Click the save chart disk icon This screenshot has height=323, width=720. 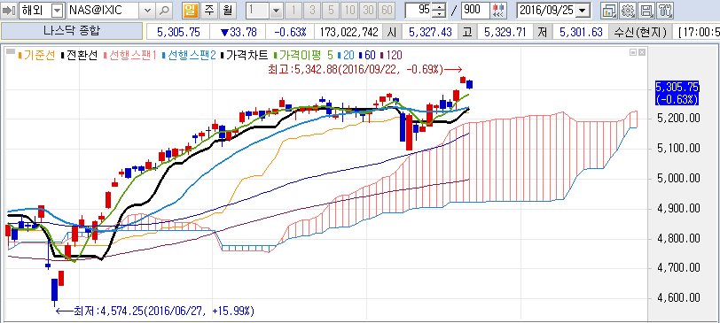pyautogui.click(x=646, y=10)
